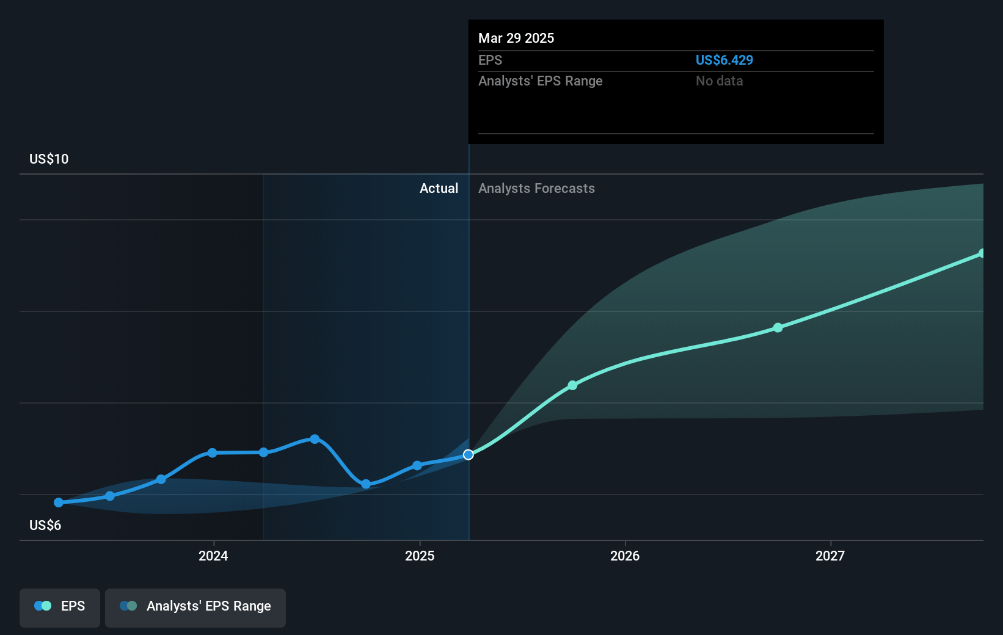Select the EPS data point at the start of 2024
Screen dimensions: 1003x635
212,453
